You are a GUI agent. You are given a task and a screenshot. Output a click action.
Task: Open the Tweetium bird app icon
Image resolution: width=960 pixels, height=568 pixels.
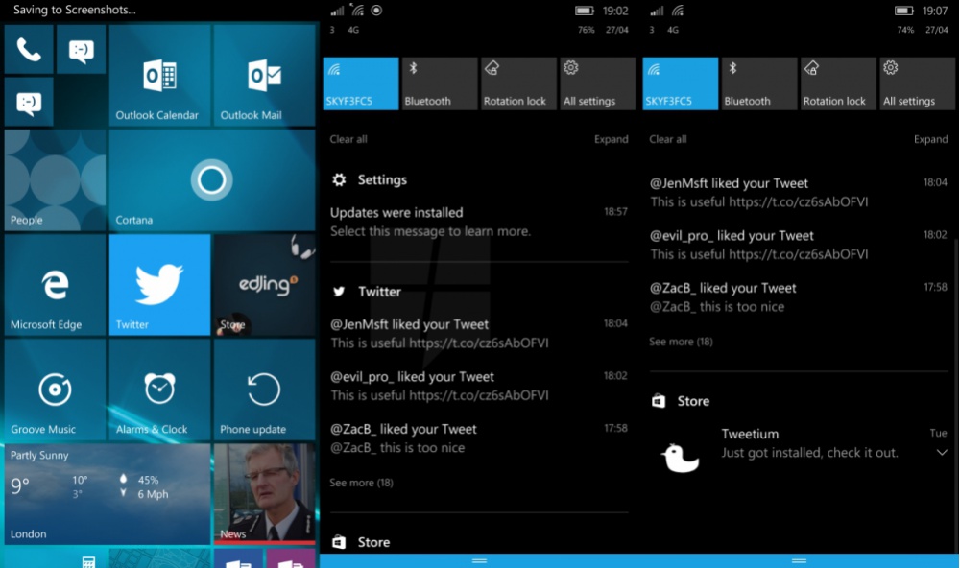coord(680,458)
